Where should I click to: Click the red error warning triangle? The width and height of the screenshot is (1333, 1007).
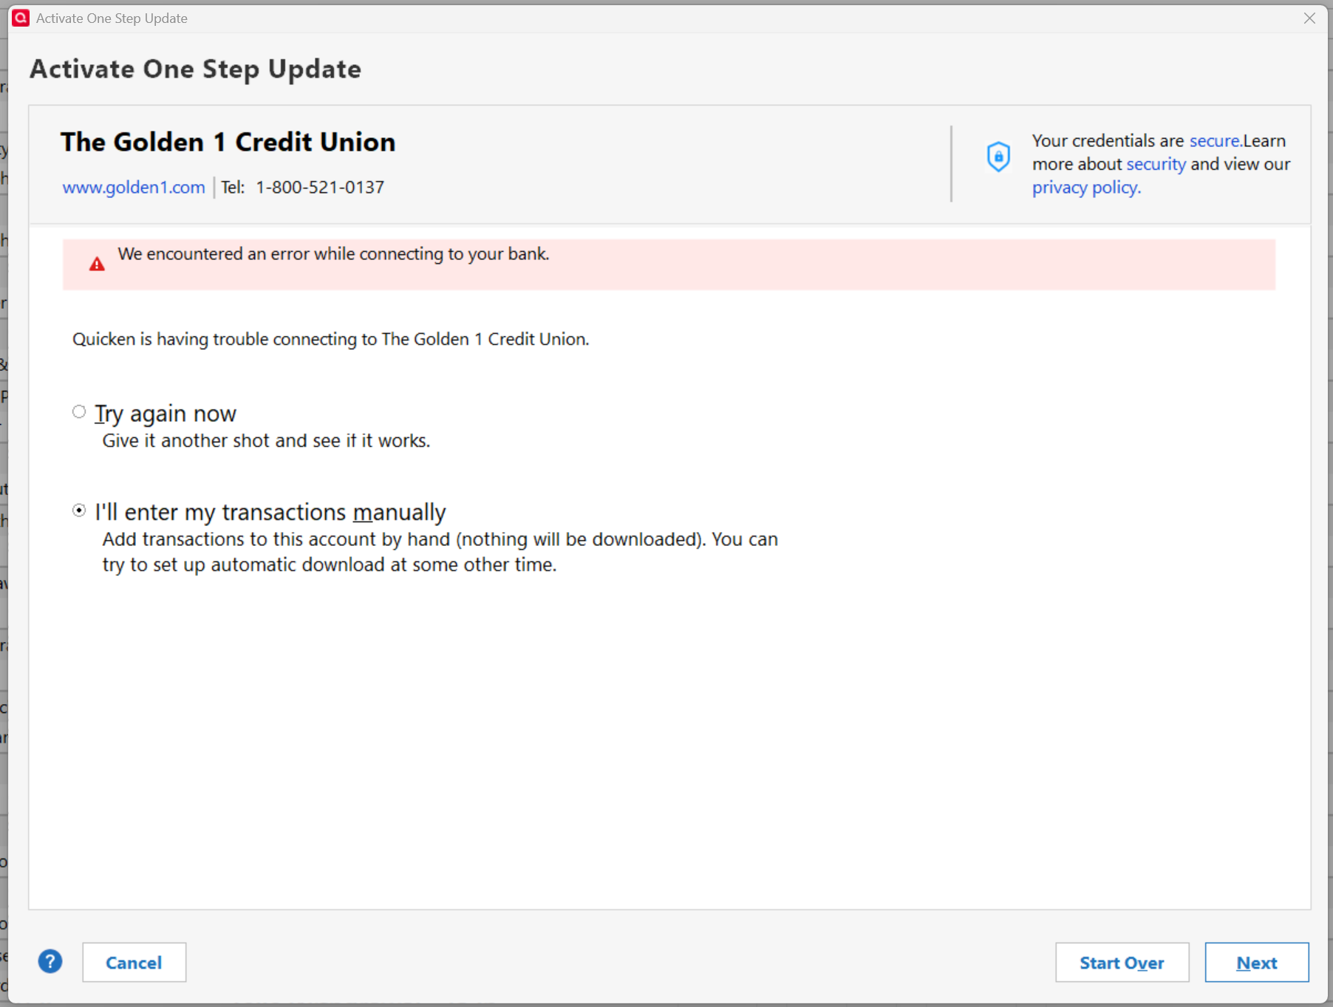97,264
